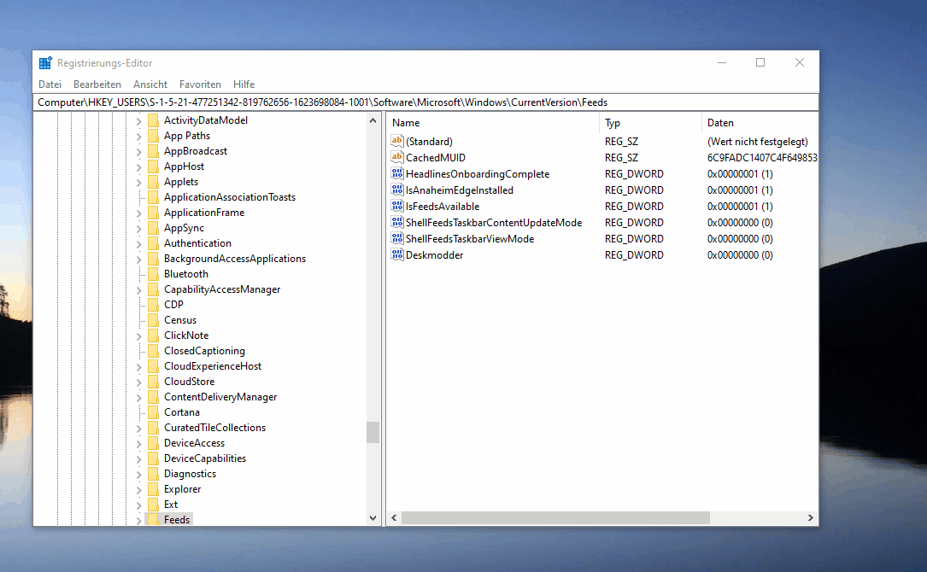Click the "(Wert nicht festgelegt)" data cell
Image resolution: width=927 pixels, height=572 pixels.
757,142
